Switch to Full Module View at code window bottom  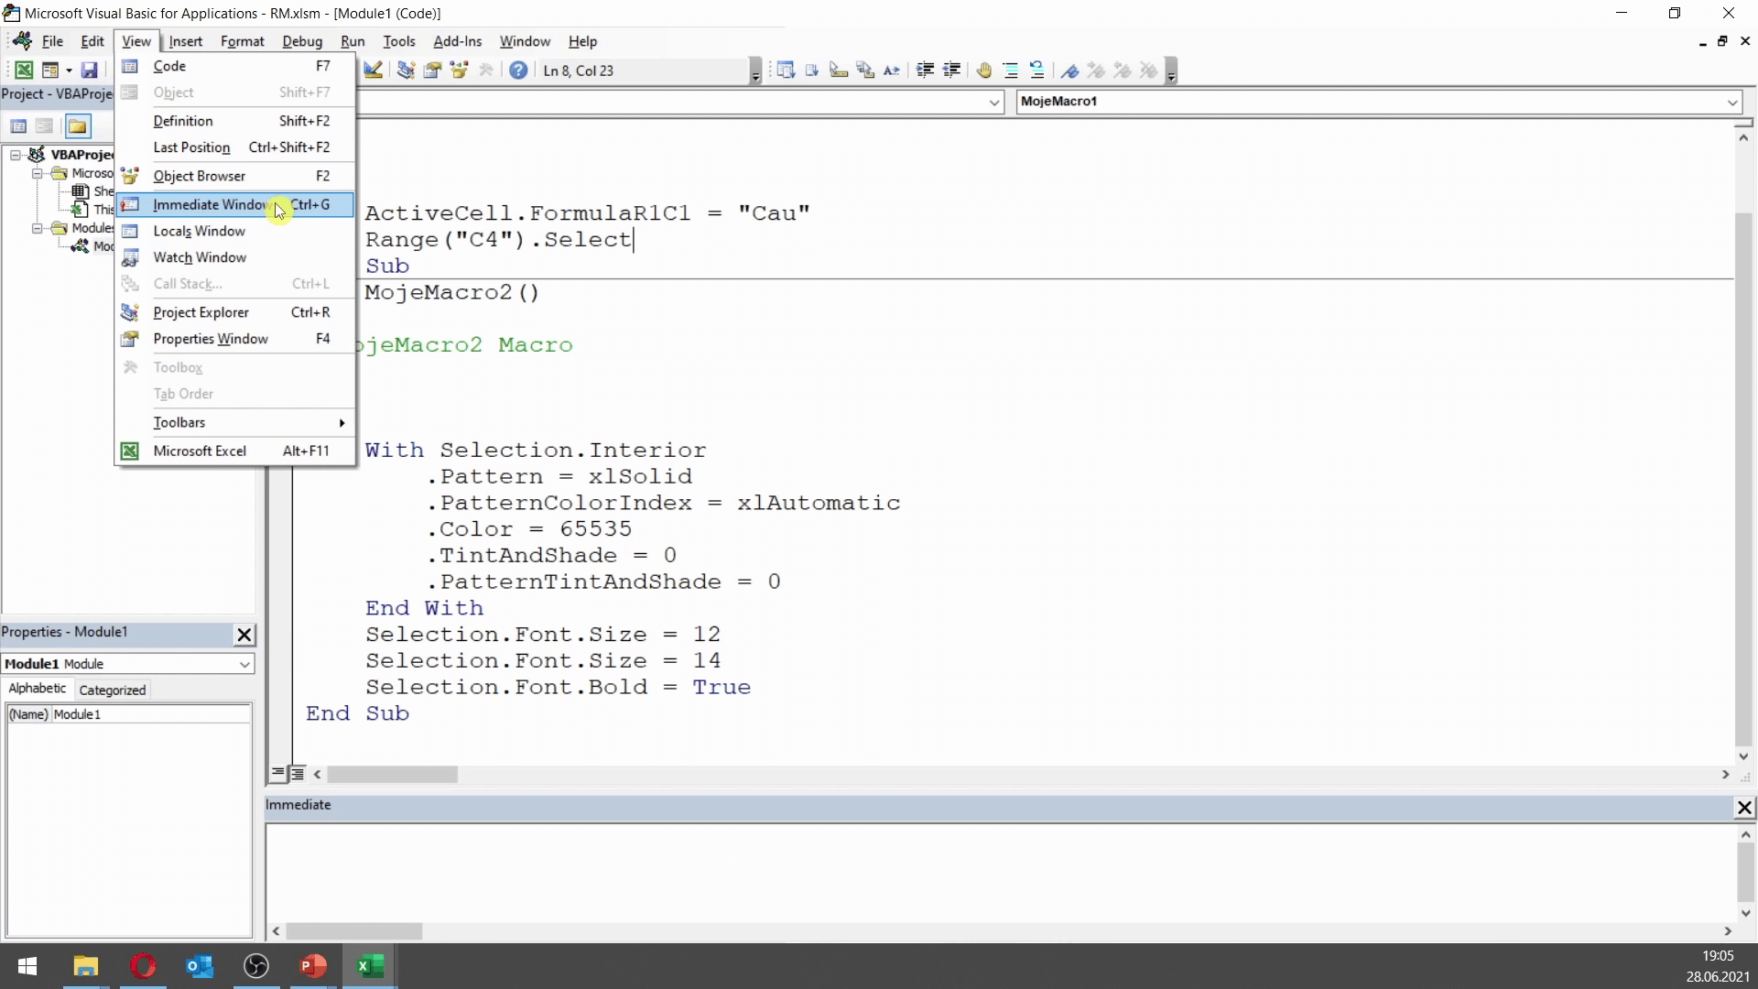[x=298, y=774]
